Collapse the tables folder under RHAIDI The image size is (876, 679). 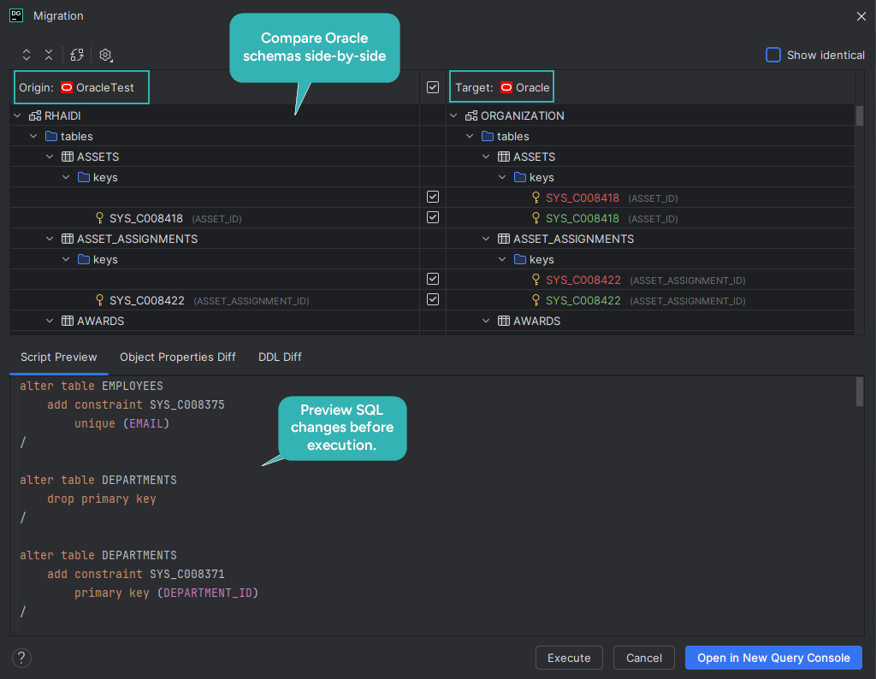coord(33,136)
